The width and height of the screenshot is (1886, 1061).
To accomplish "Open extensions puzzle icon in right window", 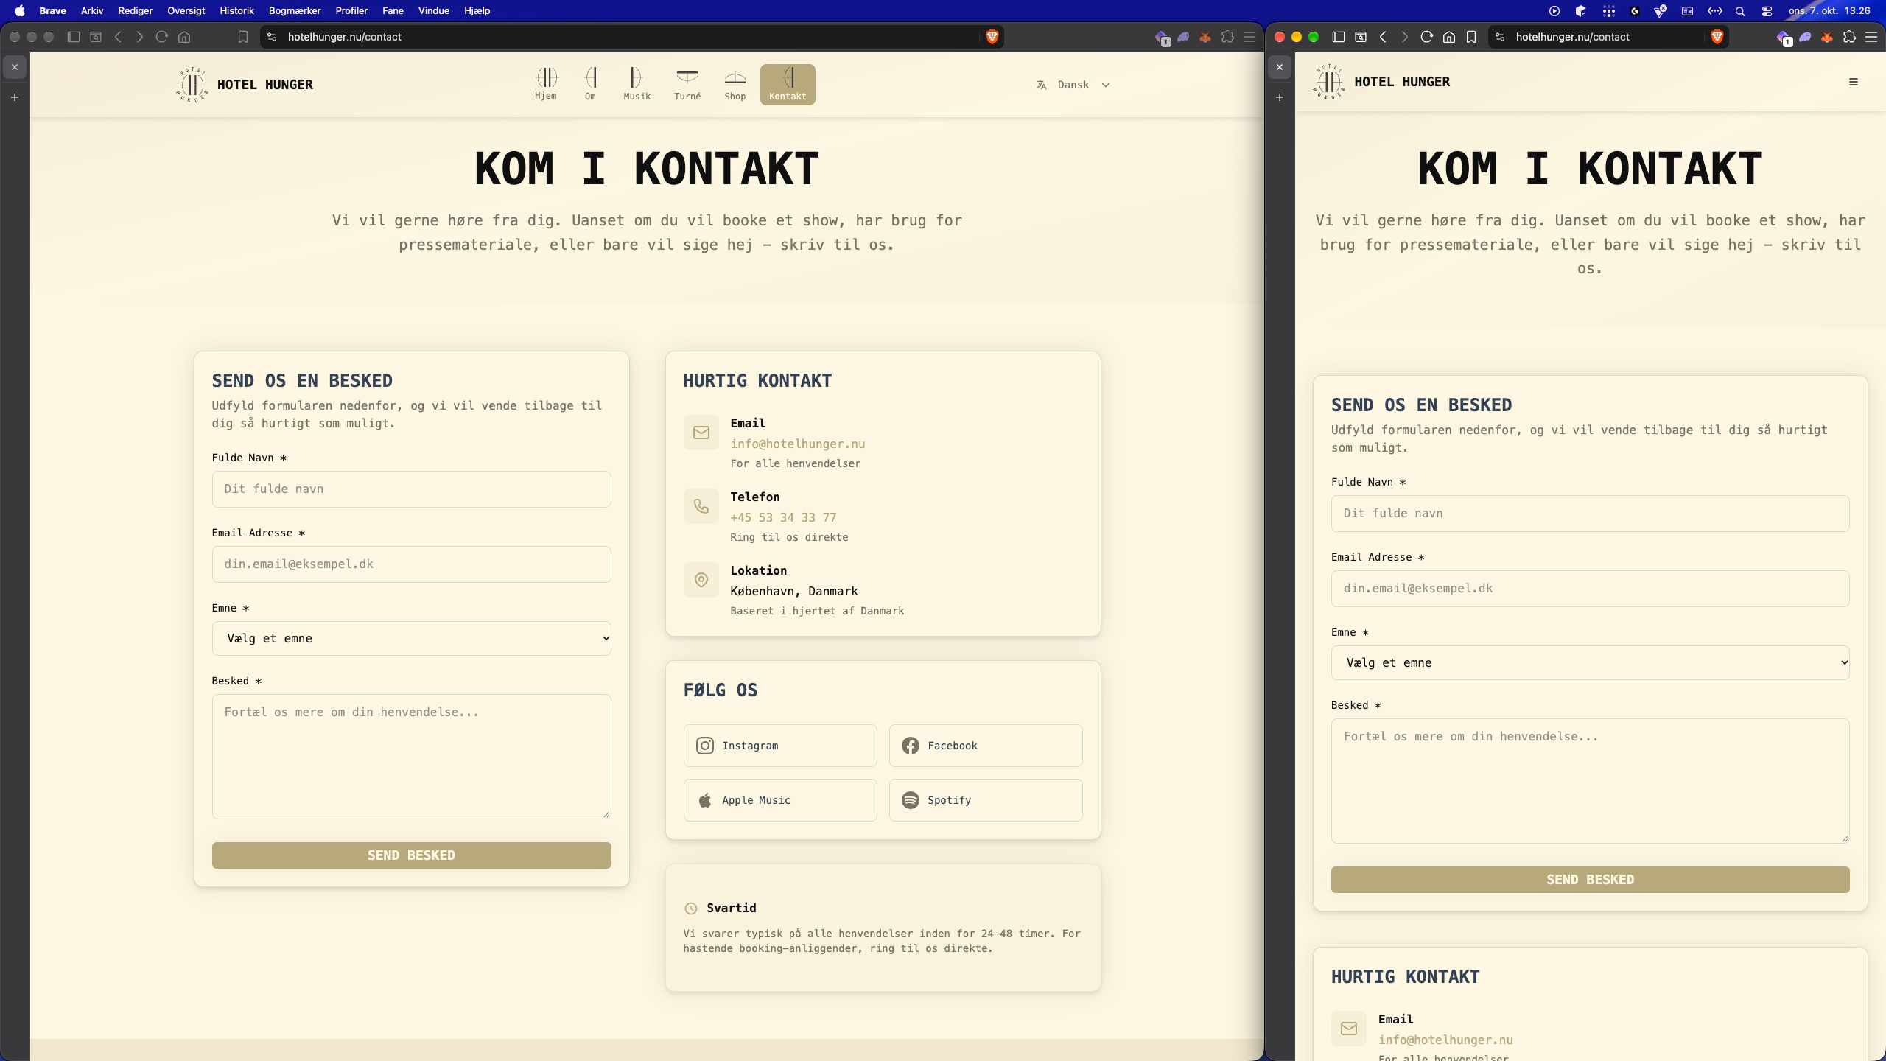I will coord(1849,37).
